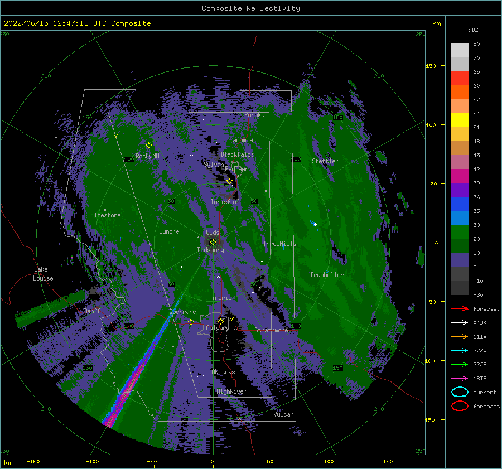The width and height of the screenshot is (502, 469).
Task: Click the yellow diamond marker above Calgary
Action: point(220,321)
